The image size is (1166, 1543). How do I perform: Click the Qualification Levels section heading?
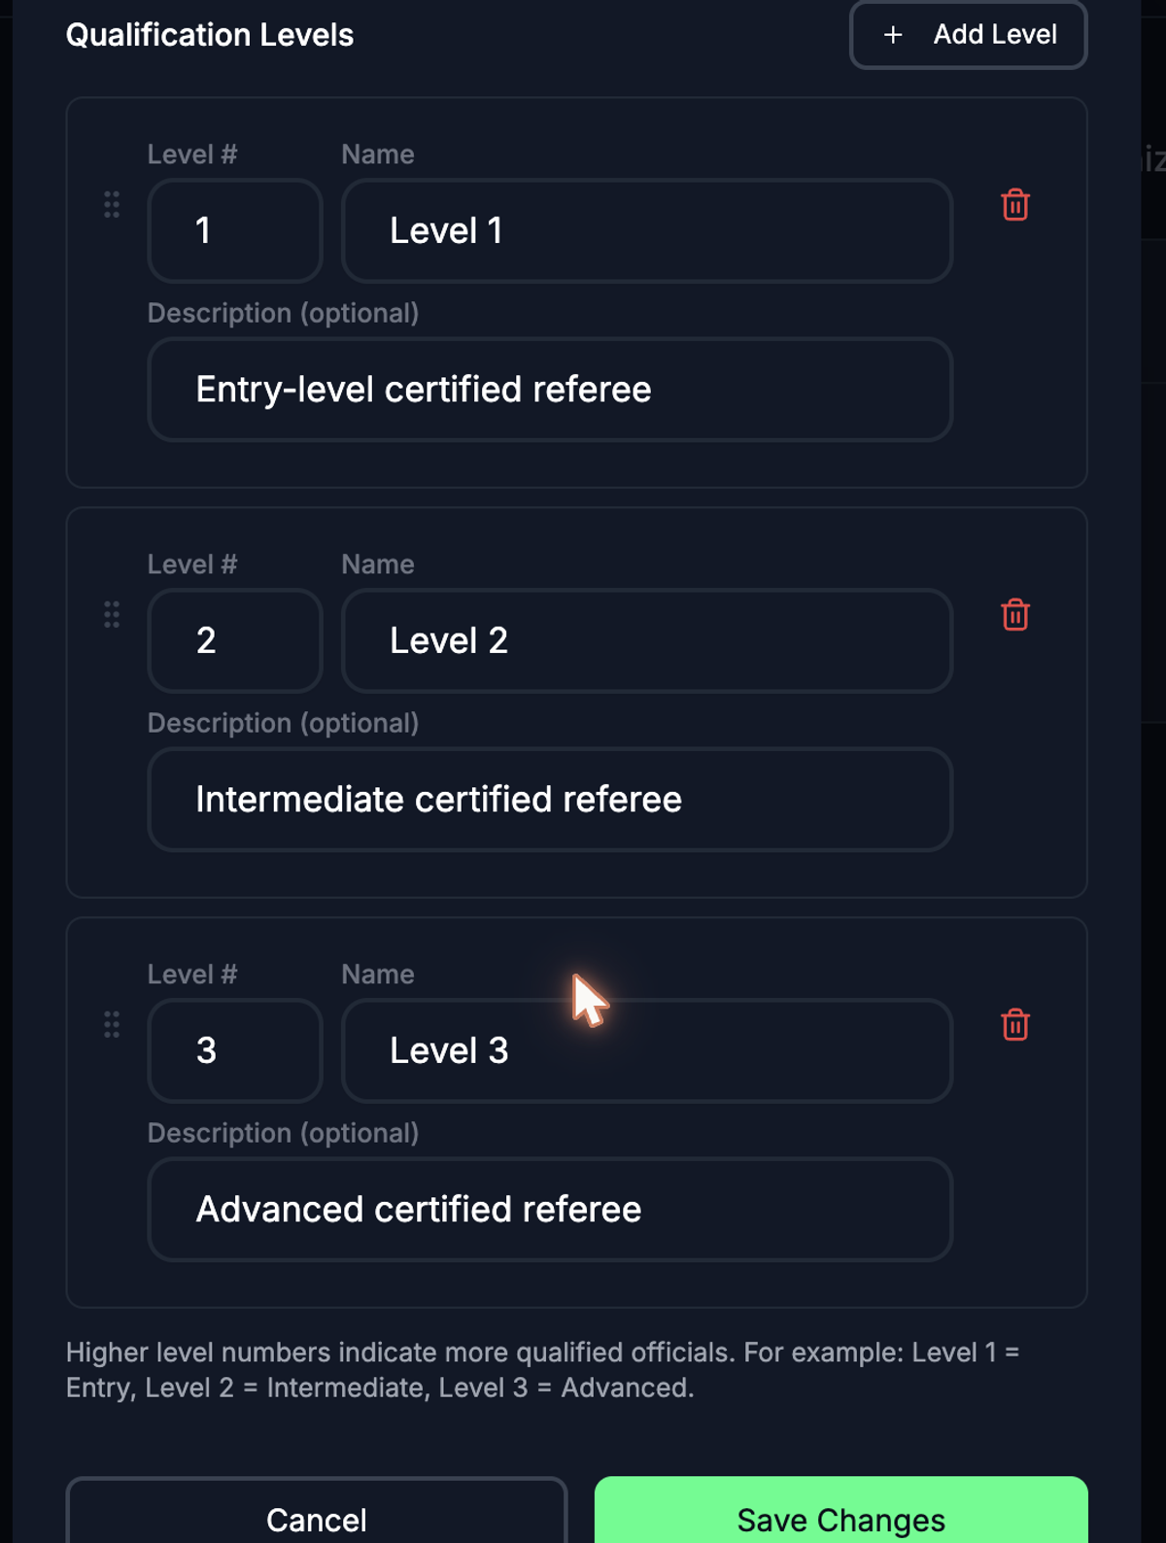(x=210, y=35)
